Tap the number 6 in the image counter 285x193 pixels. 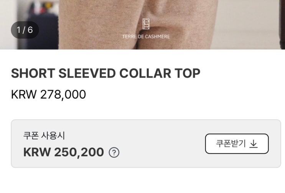point(30,30)
